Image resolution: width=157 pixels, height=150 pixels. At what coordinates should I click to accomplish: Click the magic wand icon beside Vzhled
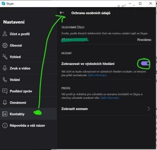click(5, 57)
